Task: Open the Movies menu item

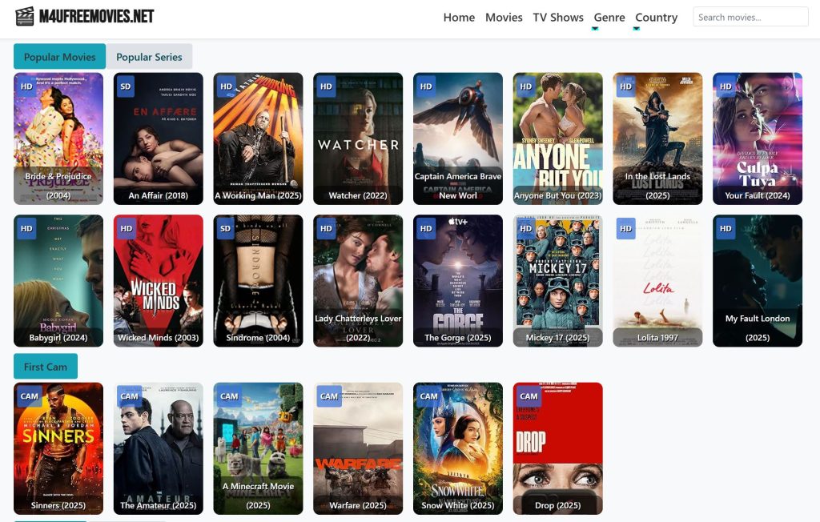Action: pyautogui.click(x=504, y=18)
